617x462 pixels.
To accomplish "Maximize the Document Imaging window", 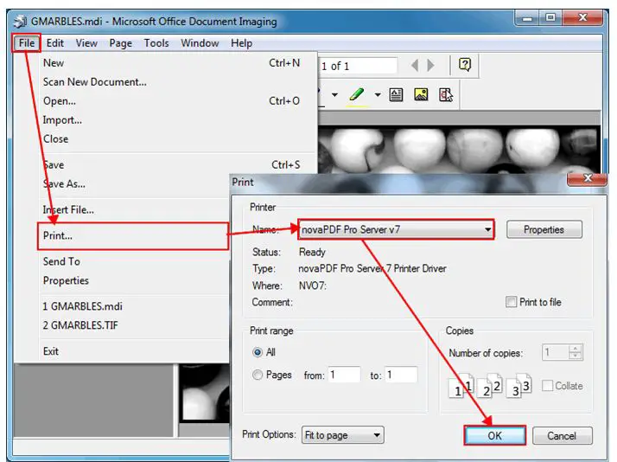I will [x=550, y=17].
